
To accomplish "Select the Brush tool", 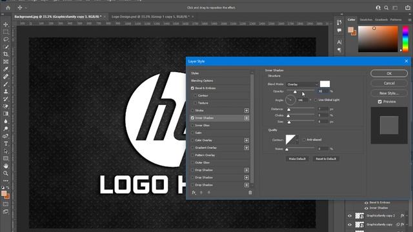I will (6, 84).
